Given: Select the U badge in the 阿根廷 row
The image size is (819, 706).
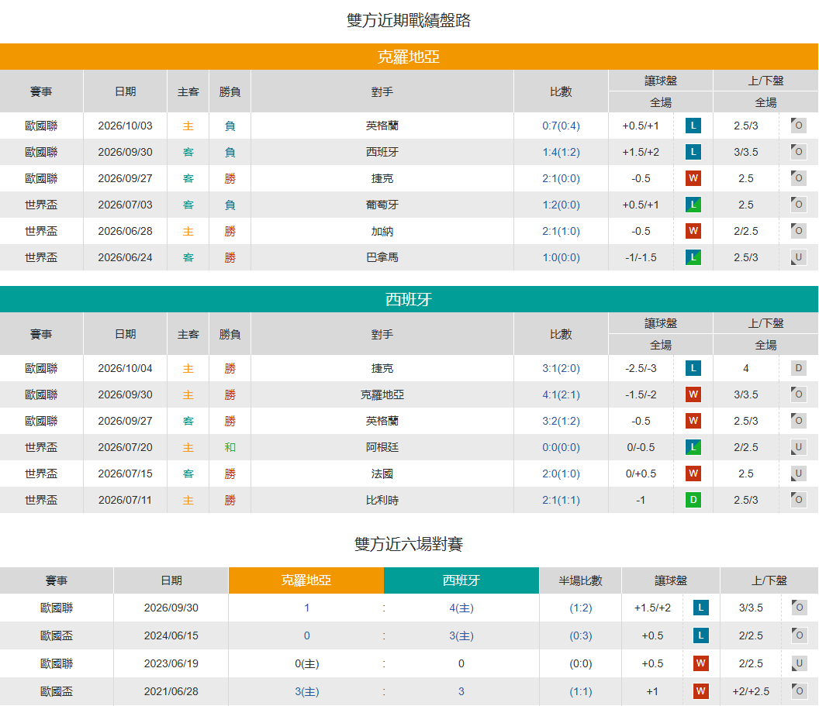Looking at the screenshot, I should click(x=799, y=447).
